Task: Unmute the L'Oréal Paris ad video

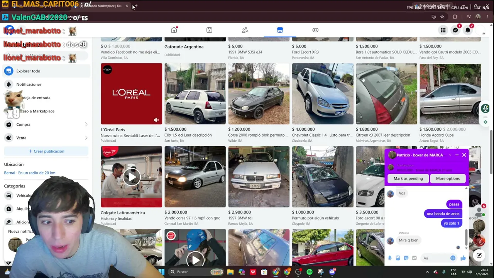Action: point(156,120)
